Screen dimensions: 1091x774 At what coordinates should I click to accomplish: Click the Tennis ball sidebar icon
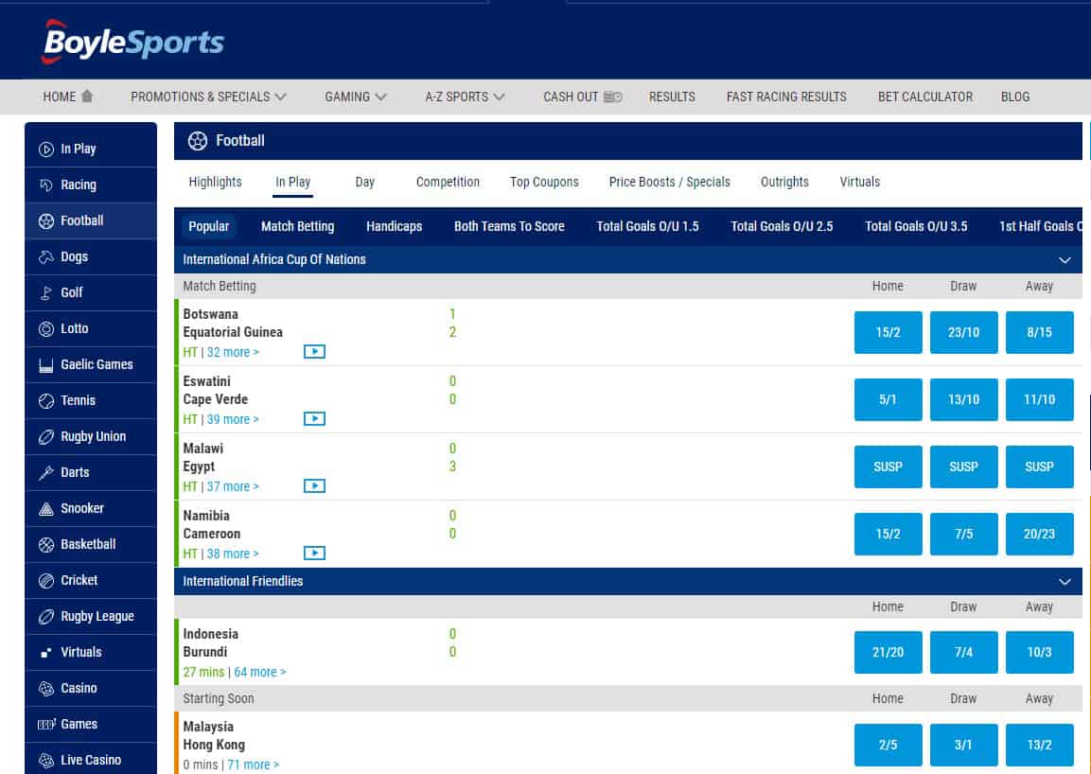(46, 401)
